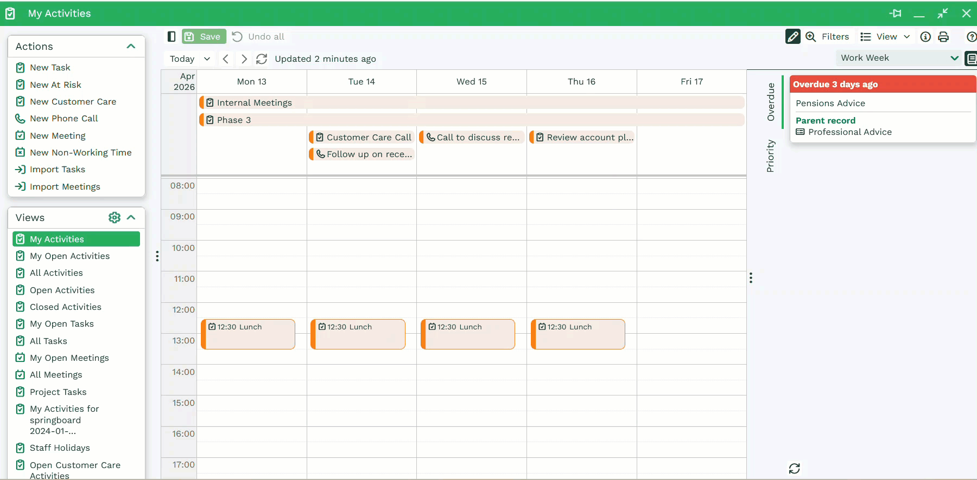
Task: Click the Save button
Action: [x=204, y=36]
